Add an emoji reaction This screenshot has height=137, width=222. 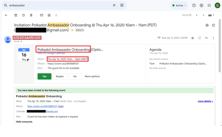click(199, 38)
